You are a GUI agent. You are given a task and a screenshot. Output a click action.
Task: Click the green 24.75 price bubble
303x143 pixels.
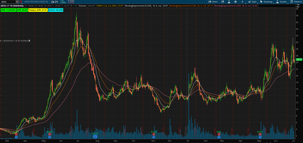299,59
